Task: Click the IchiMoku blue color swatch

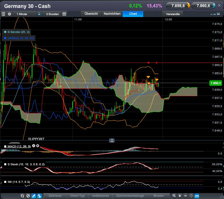Action: (5, 38)
